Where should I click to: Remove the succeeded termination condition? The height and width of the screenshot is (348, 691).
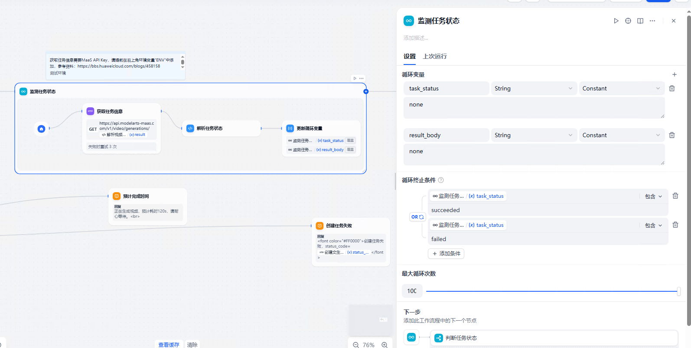coord(675,196)
